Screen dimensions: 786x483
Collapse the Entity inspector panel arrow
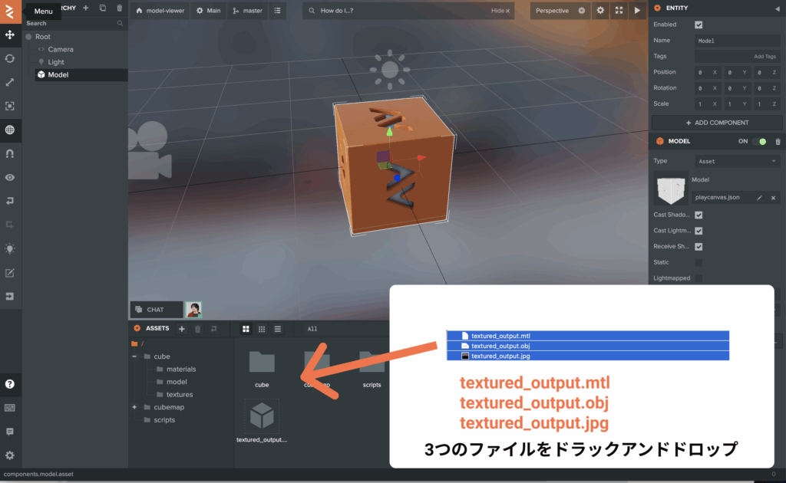pyautogui.click(x=778, y=8)
